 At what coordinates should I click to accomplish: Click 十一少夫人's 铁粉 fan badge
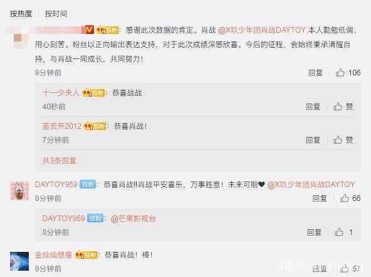(93, 93)
